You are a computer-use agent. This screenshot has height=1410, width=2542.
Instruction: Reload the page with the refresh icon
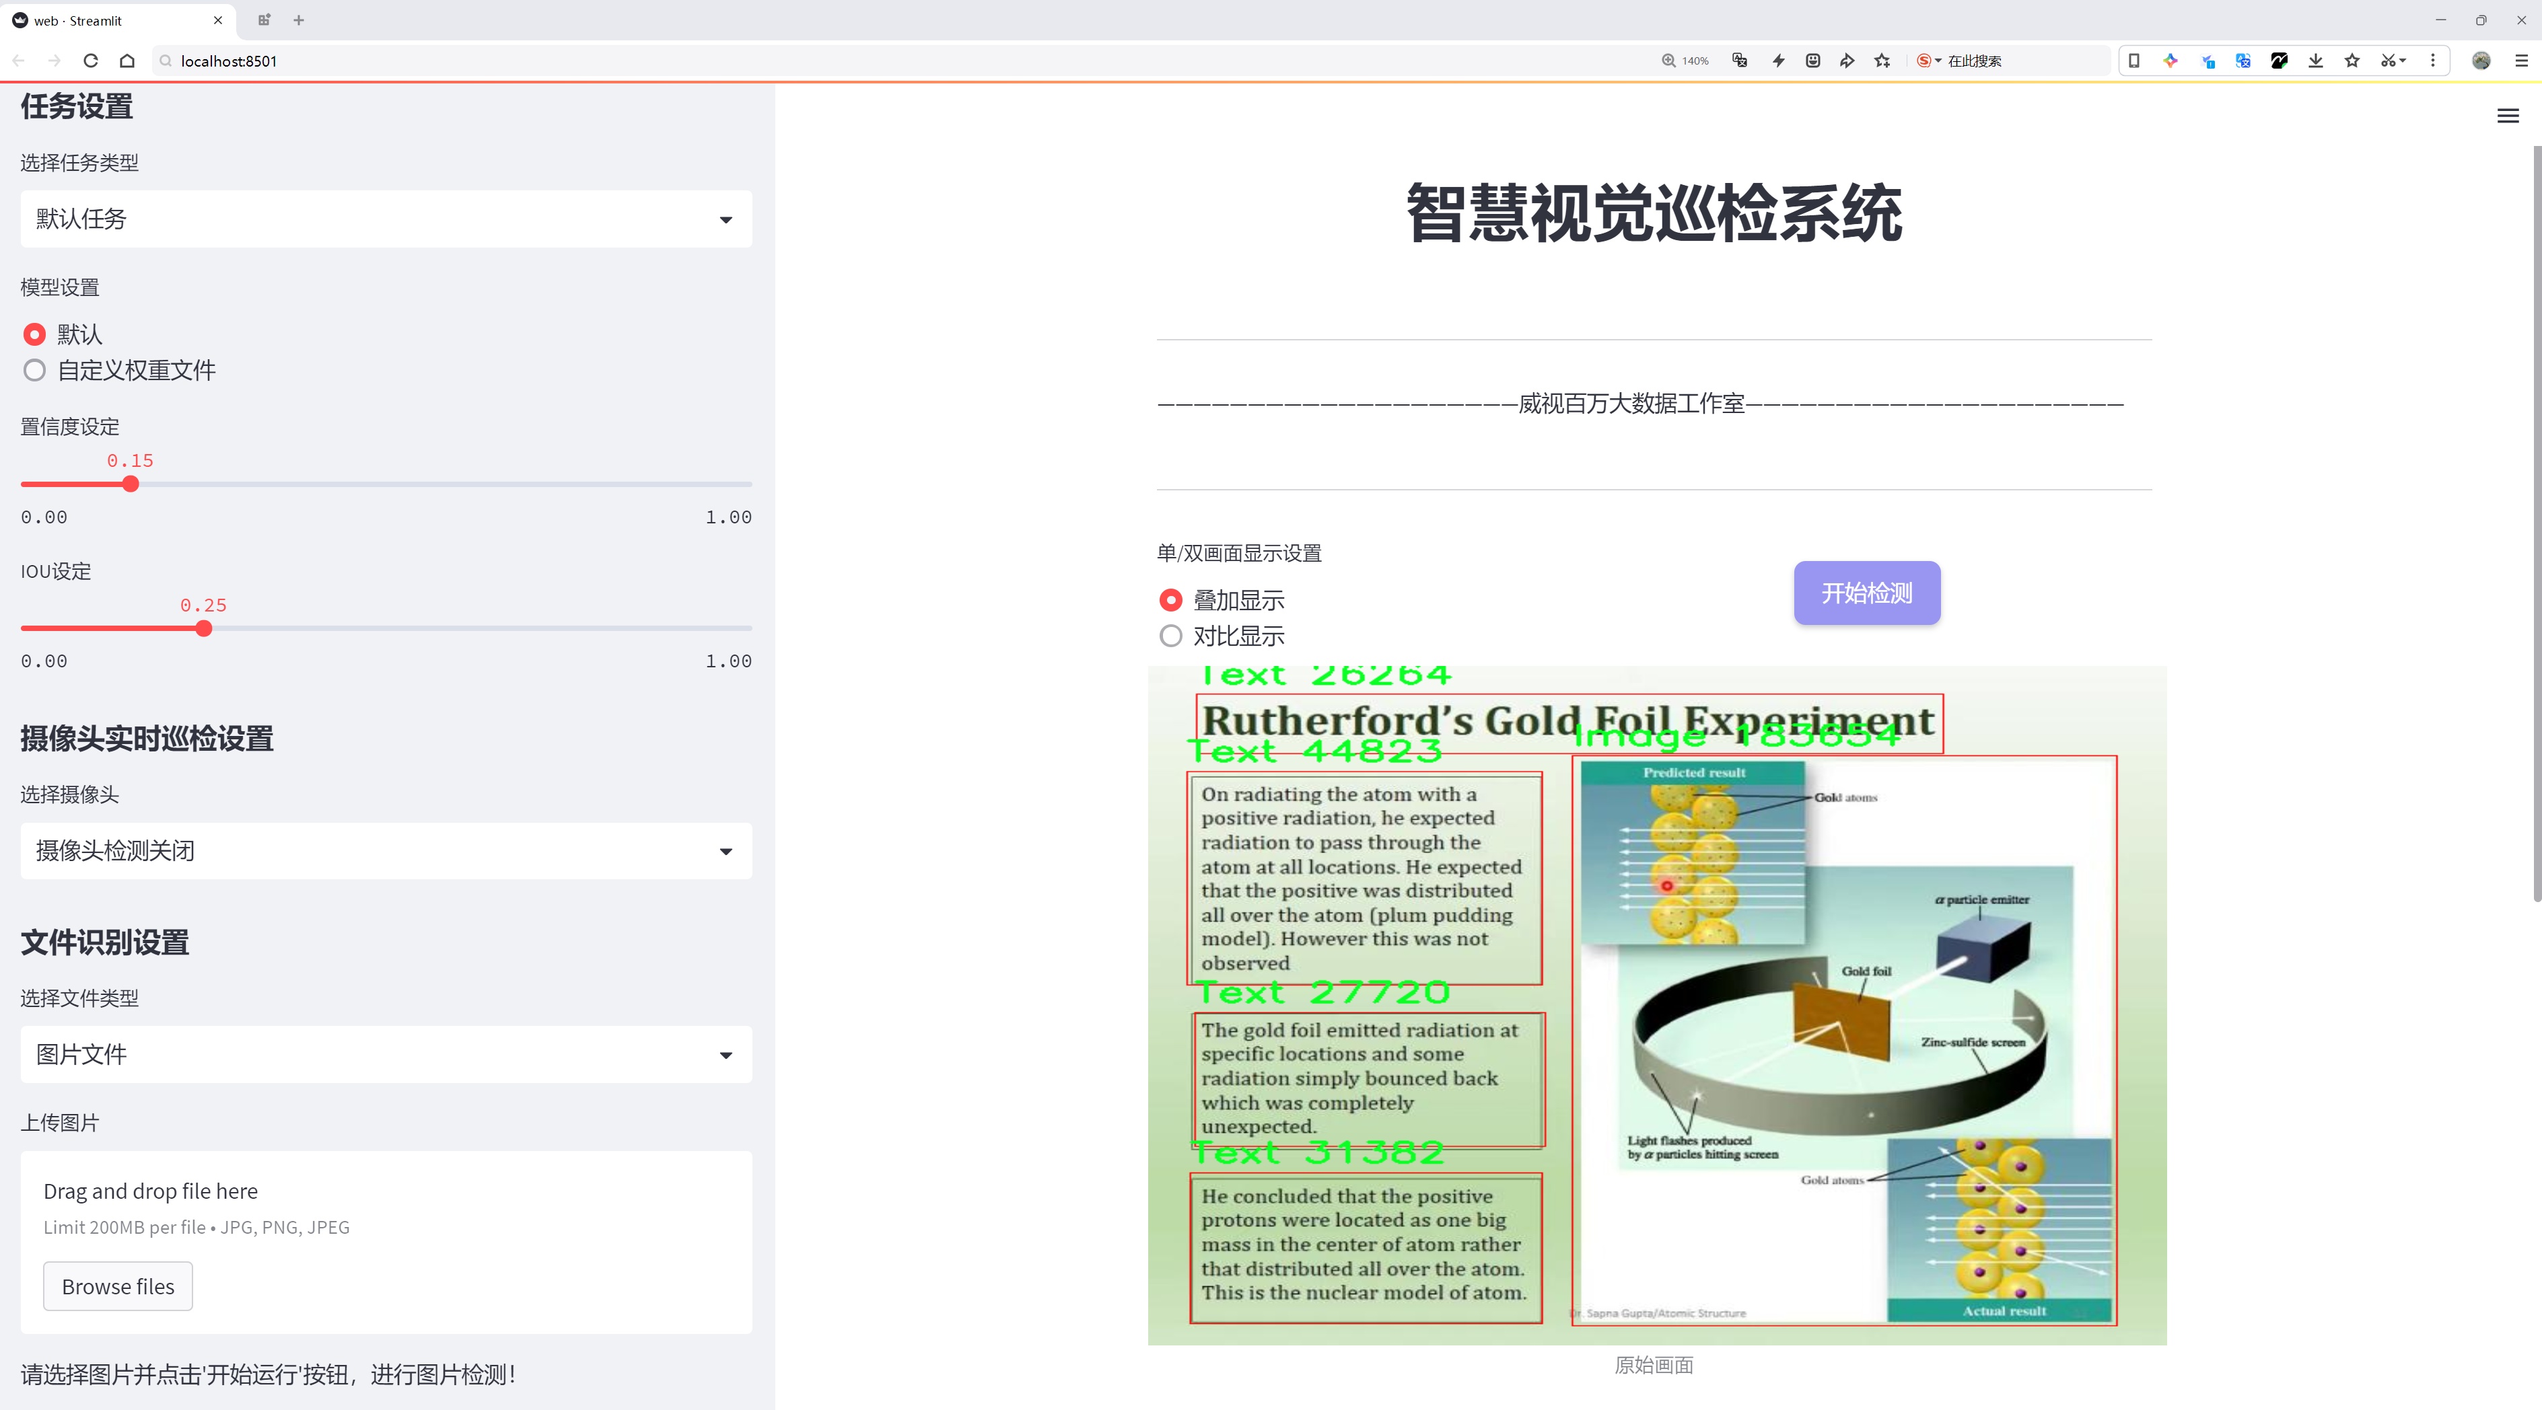click(x=91, y=60)
